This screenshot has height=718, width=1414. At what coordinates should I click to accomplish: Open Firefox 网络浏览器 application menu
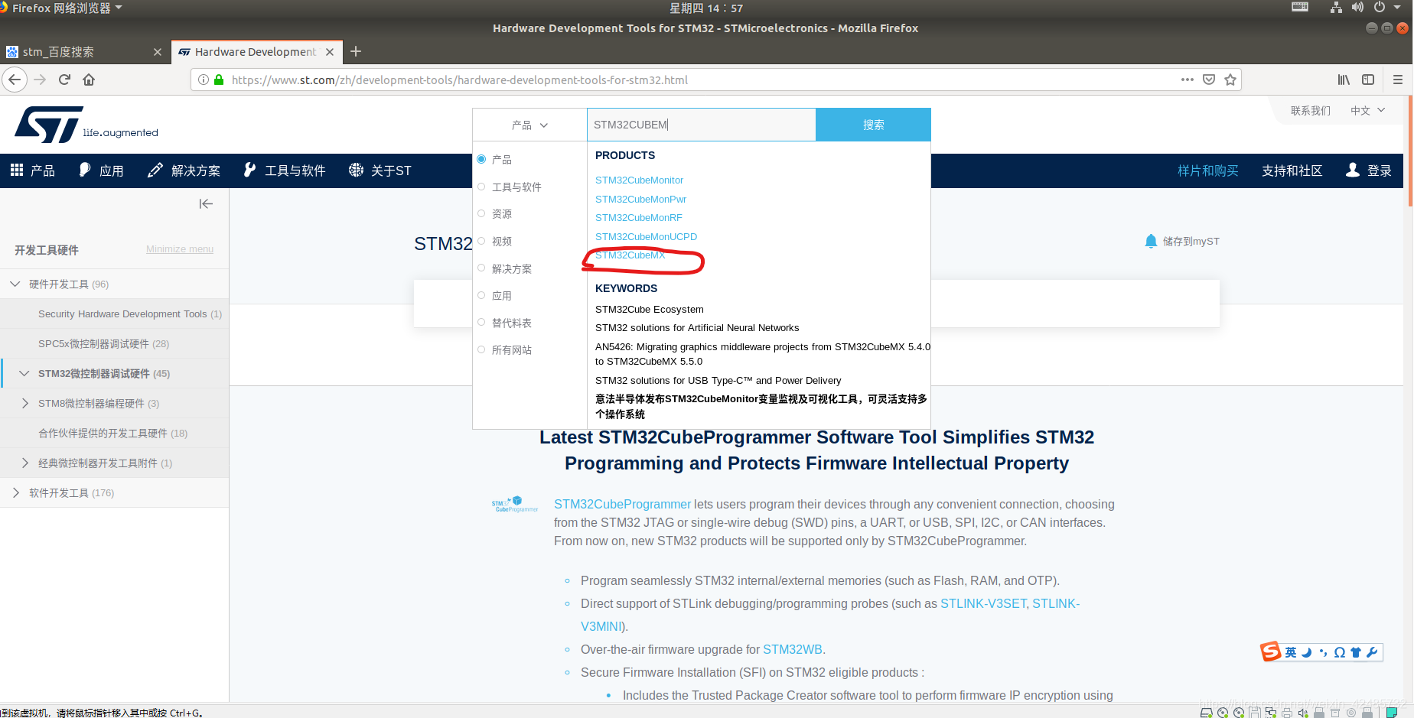coord(61,8)
